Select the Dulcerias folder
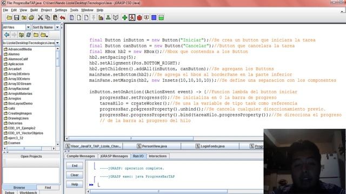Image resolution: width=346 pixels, height=194 pixels. (x=13, y=123)
